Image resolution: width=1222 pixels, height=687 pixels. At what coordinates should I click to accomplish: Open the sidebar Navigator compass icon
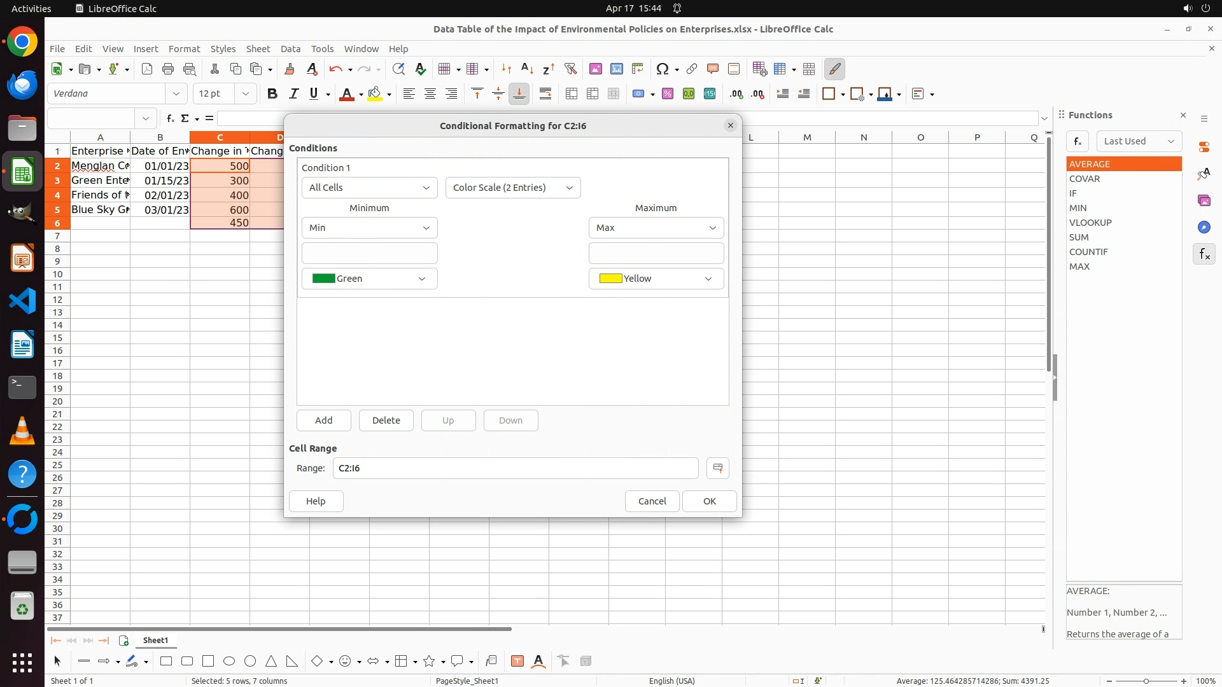pos(1204,228)
